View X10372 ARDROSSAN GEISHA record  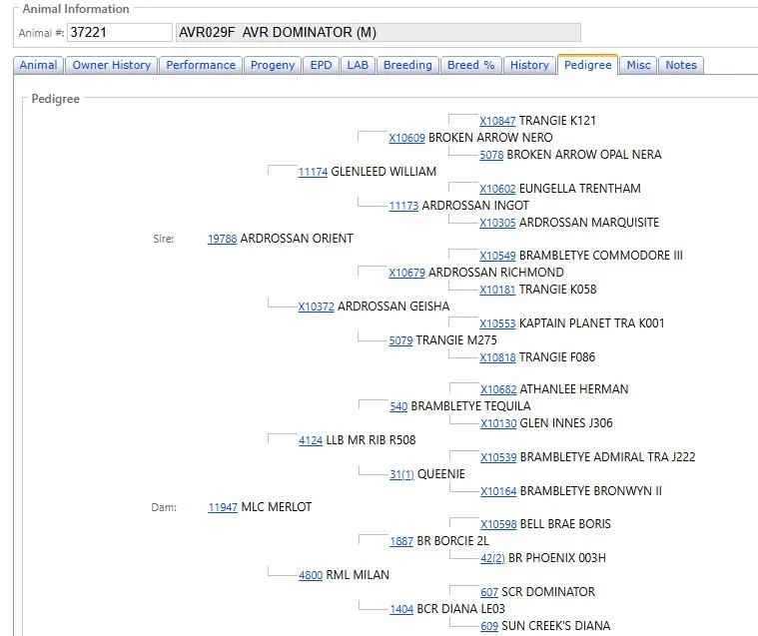pos(316,307)
